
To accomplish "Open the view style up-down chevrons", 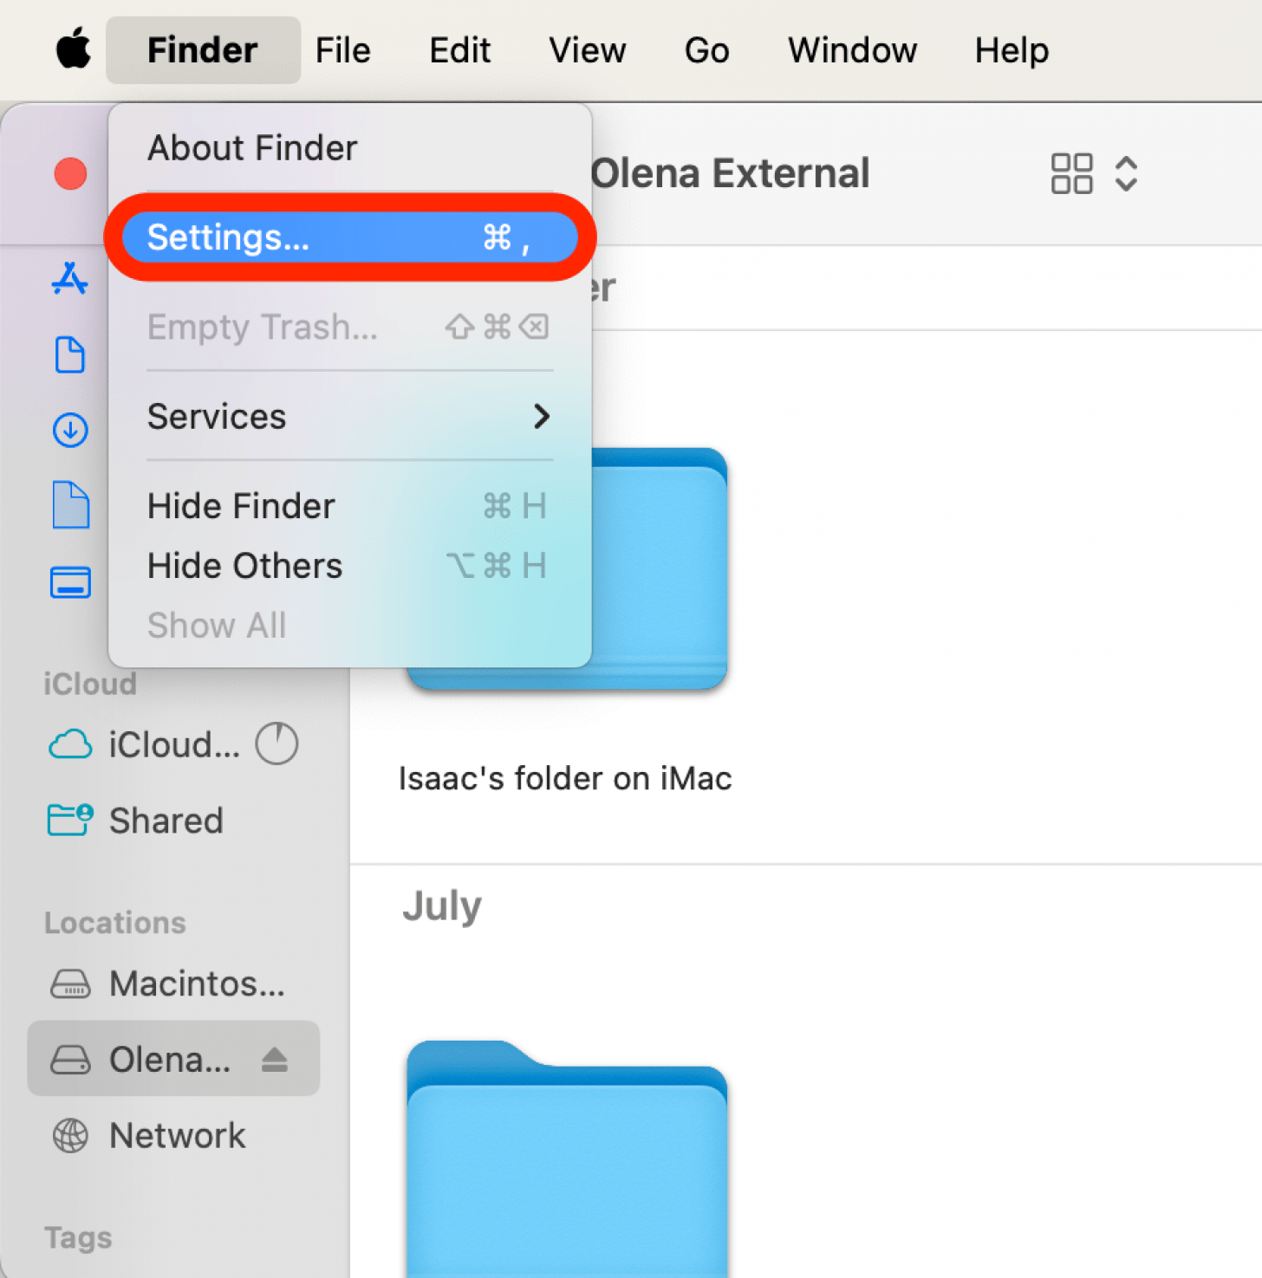I will click(1126, 173).
